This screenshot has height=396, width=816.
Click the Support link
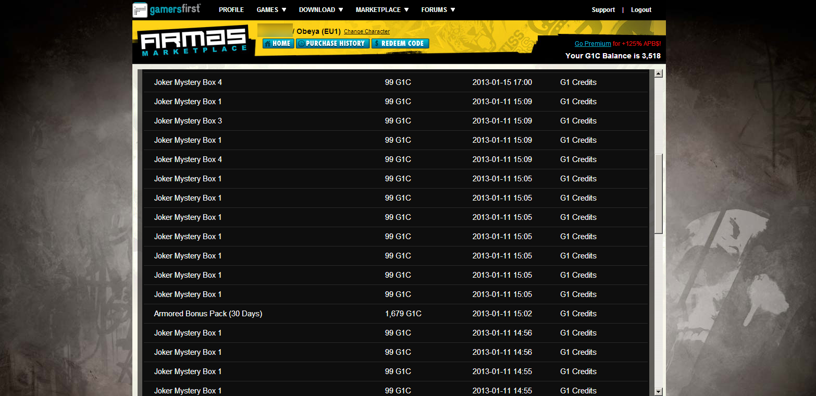(x=603, y=10)
